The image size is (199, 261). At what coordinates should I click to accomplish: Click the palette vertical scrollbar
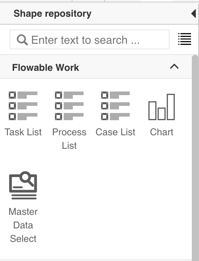tap(195, 157)
